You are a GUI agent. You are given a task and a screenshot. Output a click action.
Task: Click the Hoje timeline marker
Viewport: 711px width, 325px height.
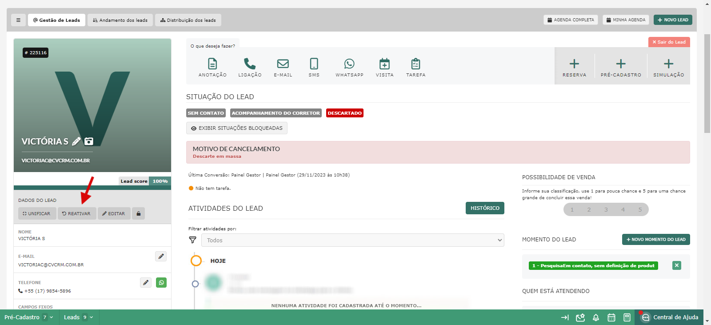[196, 261]
